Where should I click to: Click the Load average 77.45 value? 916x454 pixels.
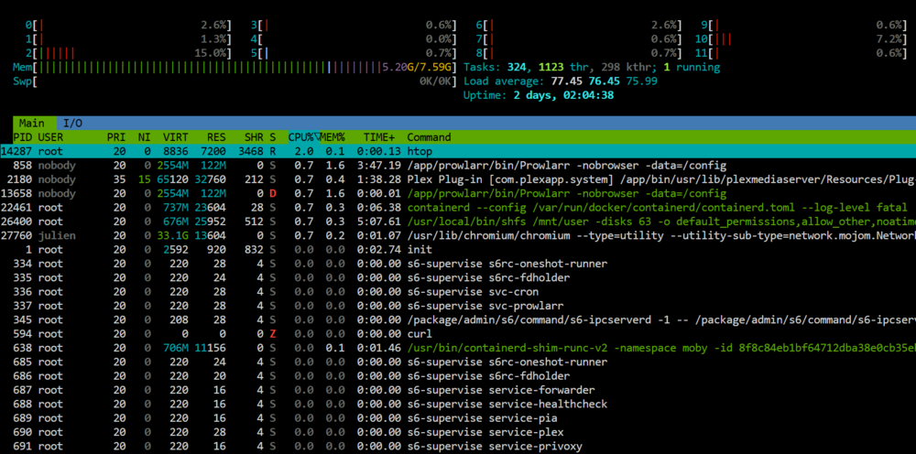pos(565,81)
